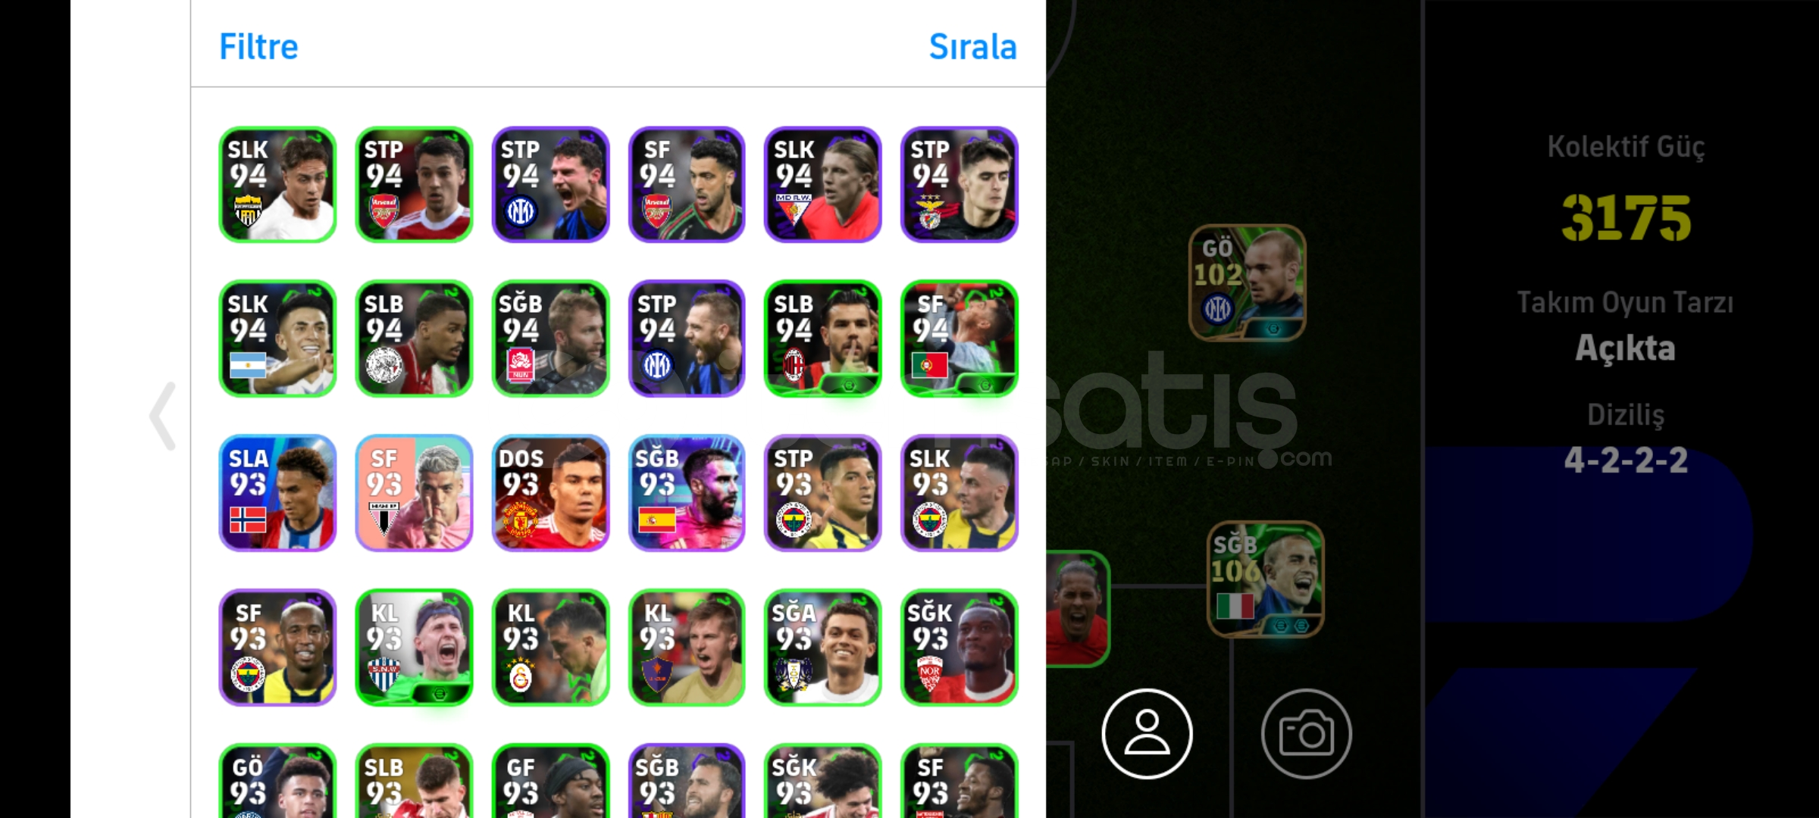Pick the SF 94 Portugal flag card
The image size is (1819, 818).
coord(960,338)
